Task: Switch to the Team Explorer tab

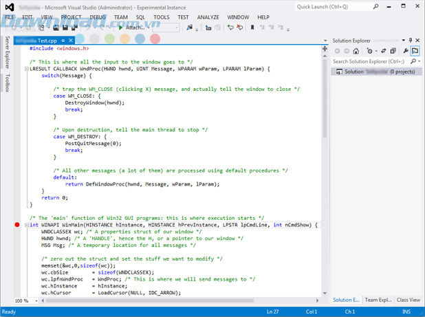Action: 378,300
